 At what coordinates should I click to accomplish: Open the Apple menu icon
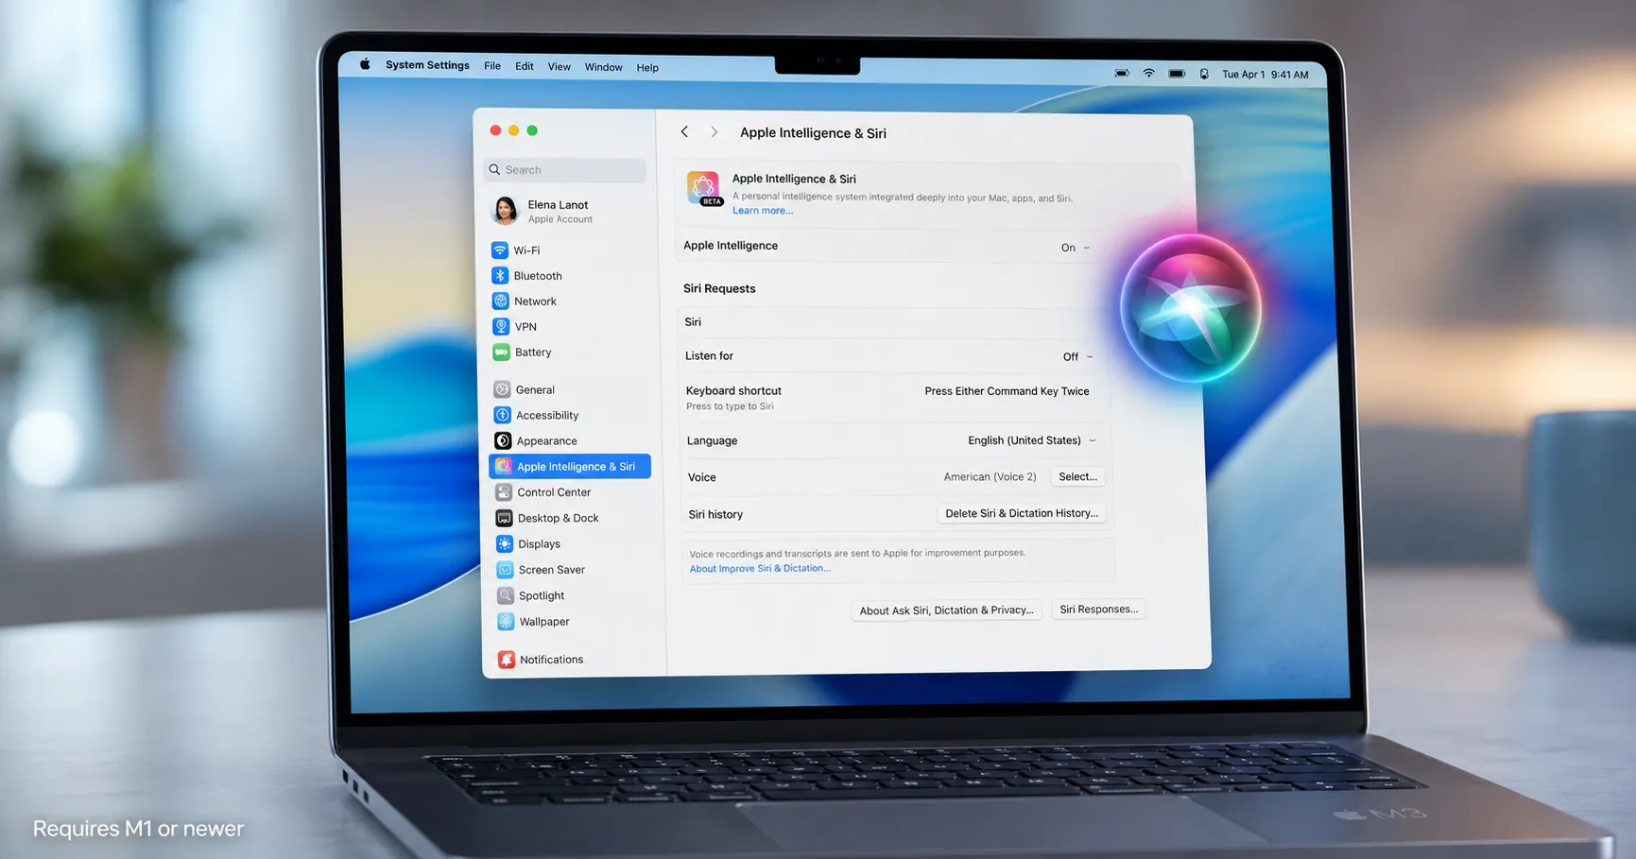pyautogui.click(x=365, y=64)
